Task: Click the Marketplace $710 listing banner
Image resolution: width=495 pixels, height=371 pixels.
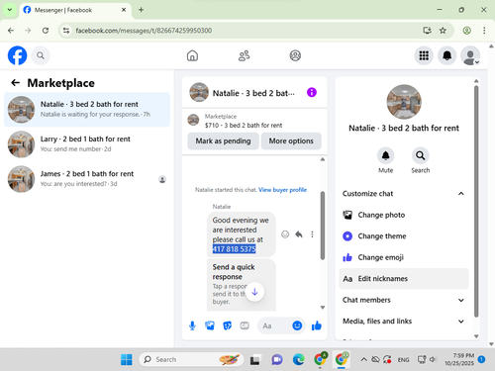Action: pos(254,121)
